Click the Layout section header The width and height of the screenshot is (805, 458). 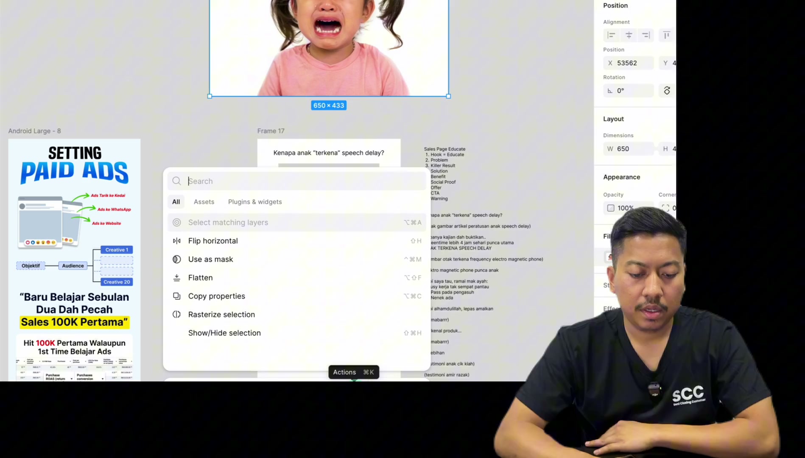(x=613, y=119)
